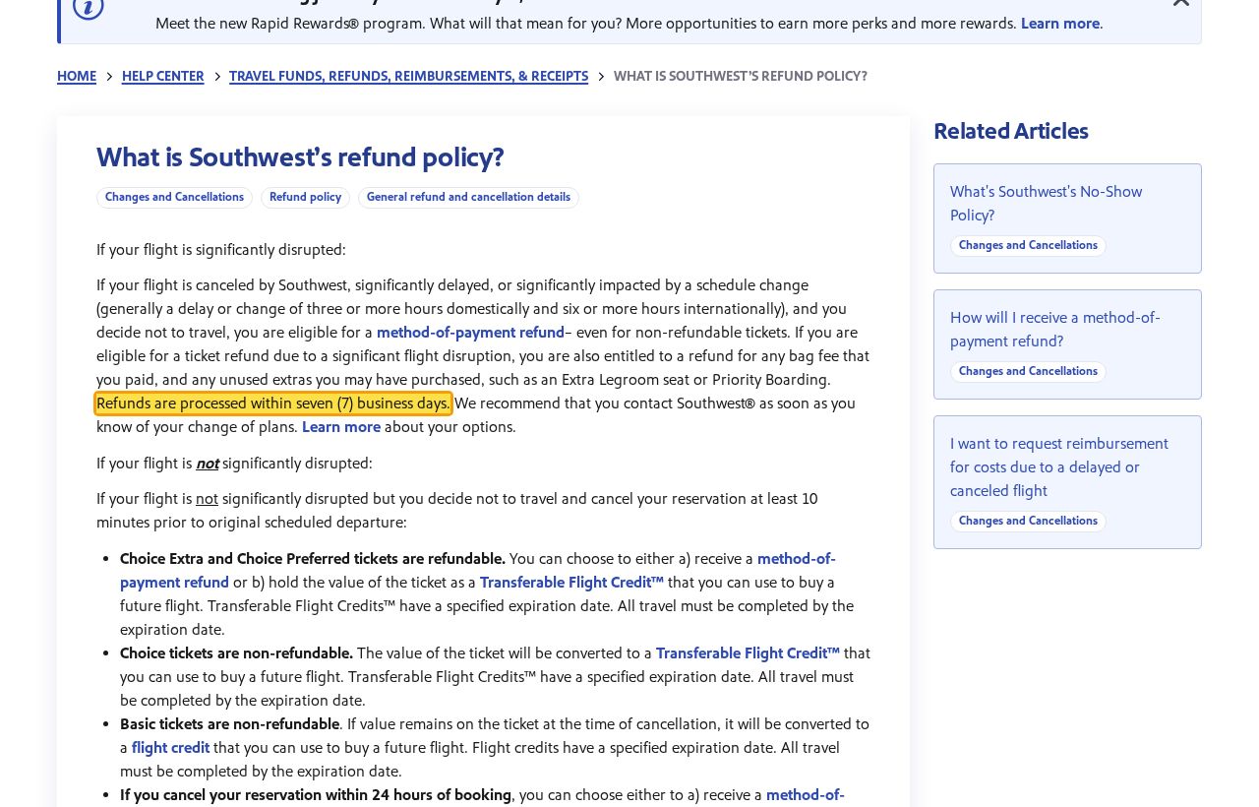The width and height of the screenshot is (1259, 807).
Task: Click the line If your flight is significantly disrupted:
Action: (x=221, y=250)
